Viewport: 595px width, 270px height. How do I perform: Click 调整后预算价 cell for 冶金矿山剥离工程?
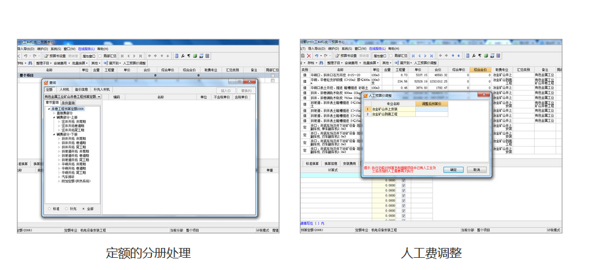[432, 114]
